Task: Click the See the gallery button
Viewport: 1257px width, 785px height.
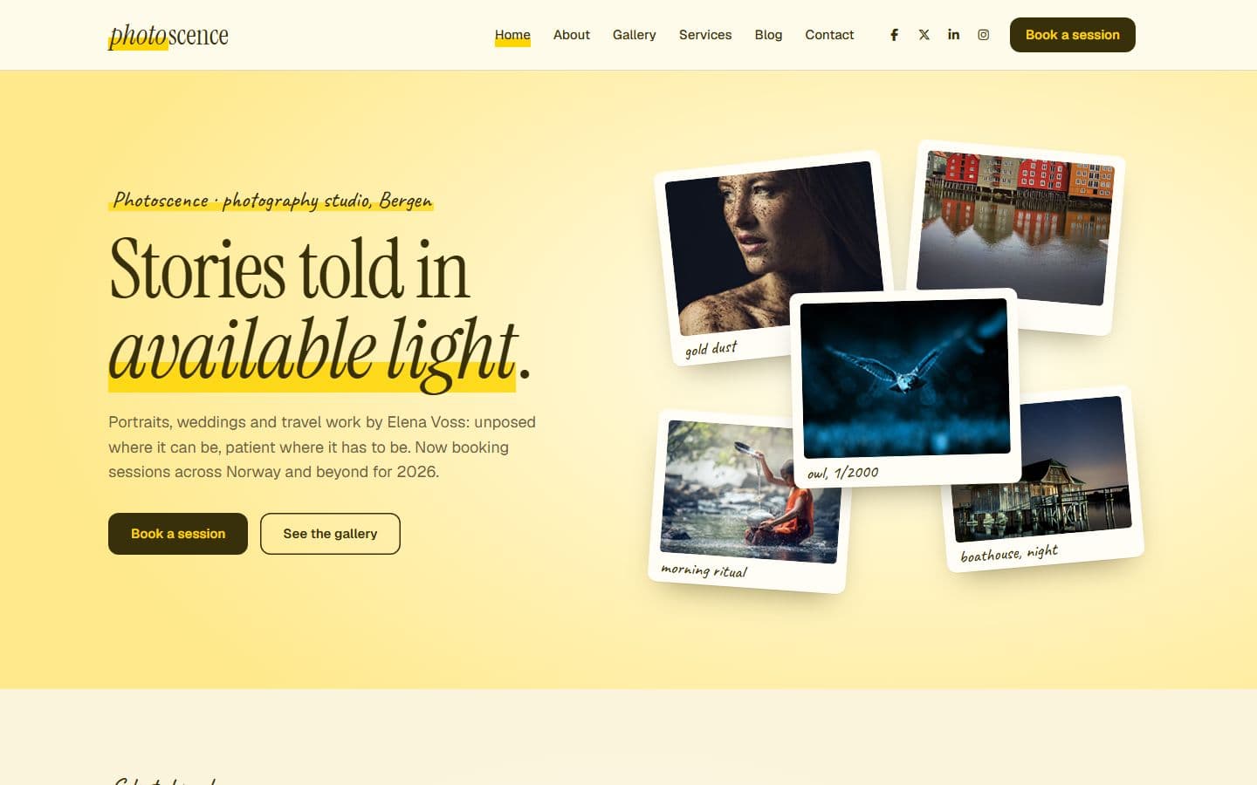Action: [330, 534]
